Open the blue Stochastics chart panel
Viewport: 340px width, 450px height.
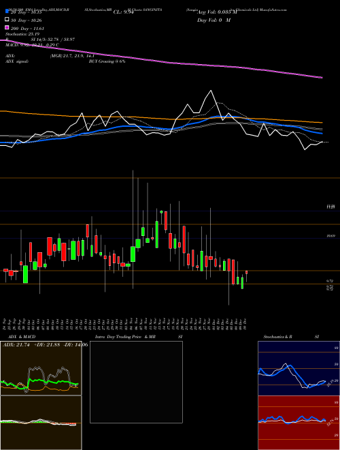pos(299,368)
